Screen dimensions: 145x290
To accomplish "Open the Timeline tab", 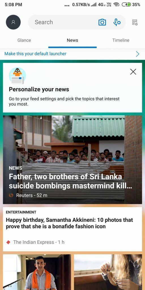I will 121,40.
